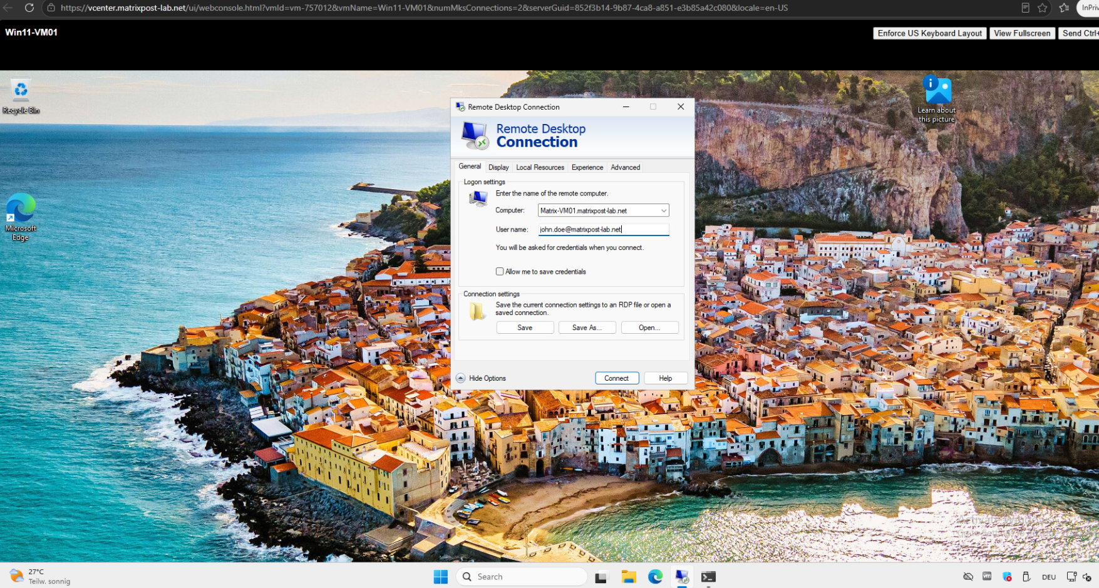Click View Fullscreen button

tap(1022, 33)
